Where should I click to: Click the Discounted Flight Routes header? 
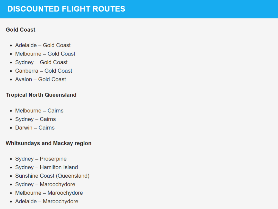66,9
